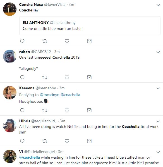Like Keeeenz's Hootyhooooo reply
Image resolution: width=163 pixels, height=167 pixels.
[67, 110]
